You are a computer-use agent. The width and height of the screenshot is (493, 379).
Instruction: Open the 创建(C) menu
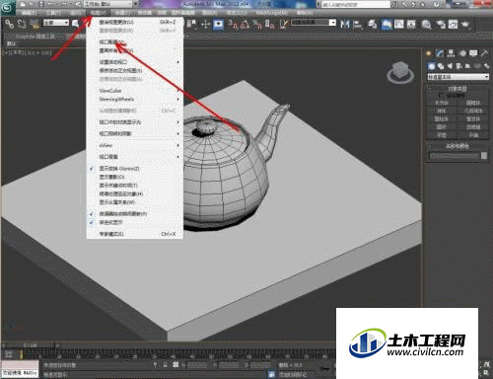coord(122,13)
